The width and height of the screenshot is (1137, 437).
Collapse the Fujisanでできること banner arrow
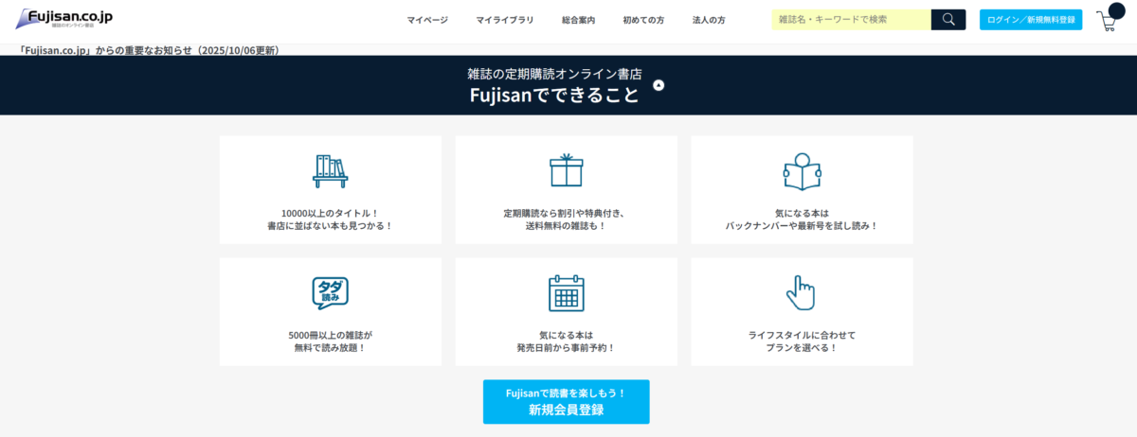tap(659, 85)
